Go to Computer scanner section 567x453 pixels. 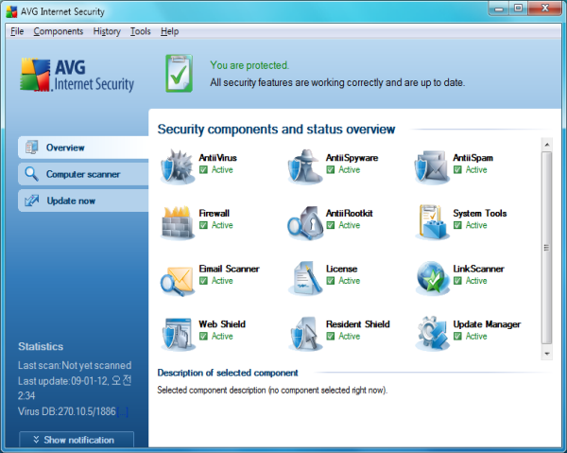tap(83, 174)
